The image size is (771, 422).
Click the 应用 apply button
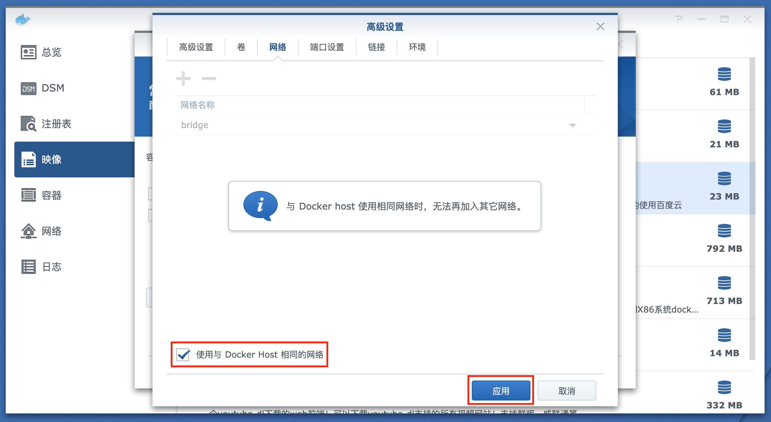(x=500, y=391)
